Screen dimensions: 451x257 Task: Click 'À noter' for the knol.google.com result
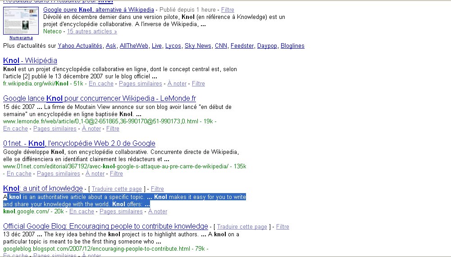pos(158,211)
